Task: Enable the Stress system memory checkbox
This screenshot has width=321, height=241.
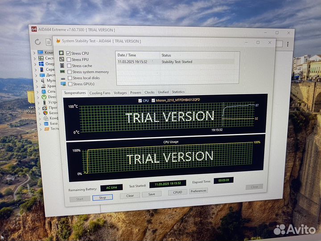Action: pyautogui.click(x=69, y=71)
